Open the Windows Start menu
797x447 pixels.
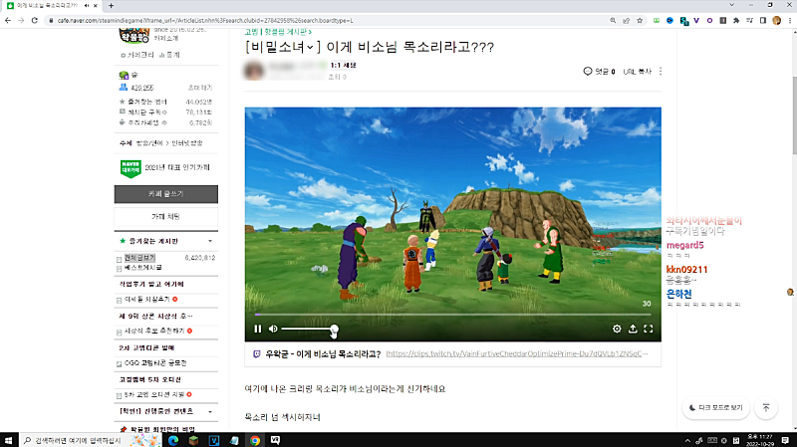pyautogui.click(x=10, y=439)
